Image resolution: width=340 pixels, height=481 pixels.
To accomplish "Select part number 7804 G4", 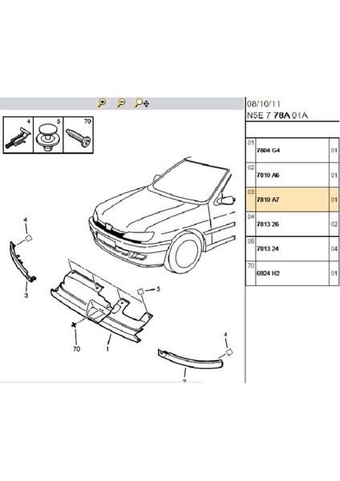I will point(268,151).
